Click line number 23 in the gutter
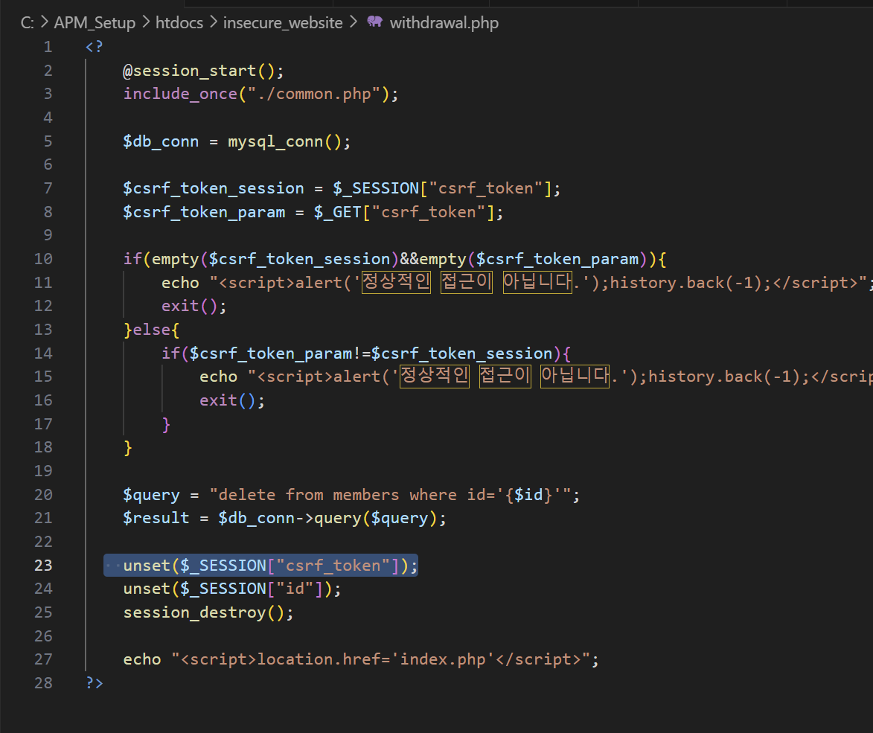Image resolution: width=873 pixels, height=733 pixels. 43,566
